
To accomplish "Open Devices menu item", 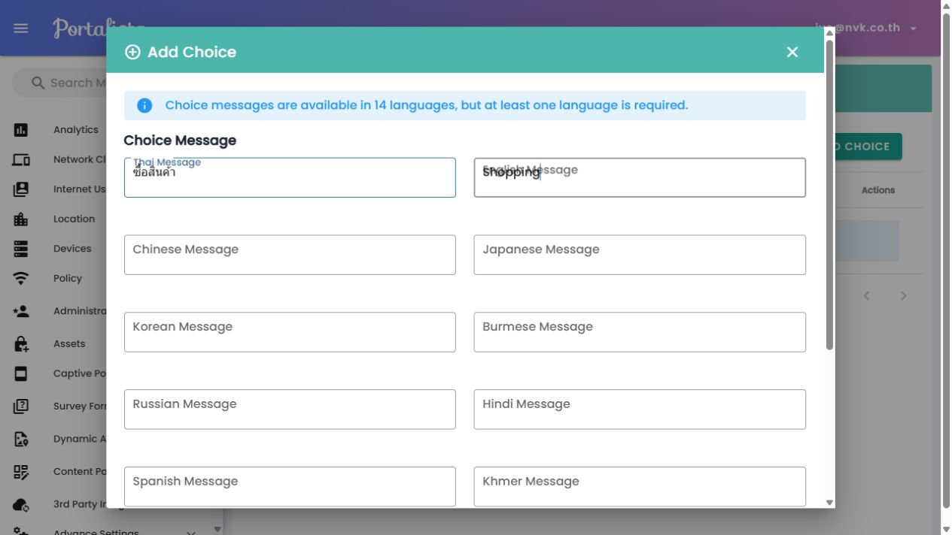I will pyautogui.click(x=72, y=249).
